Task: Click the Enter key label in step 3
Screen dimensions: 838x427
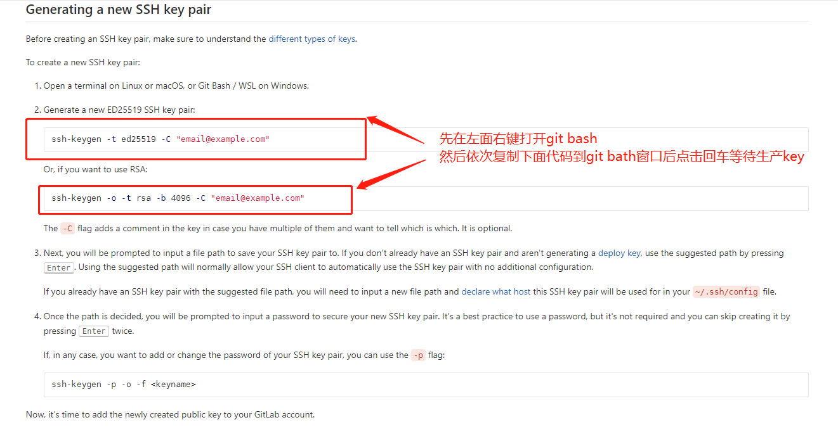Action: pos(59,267)
